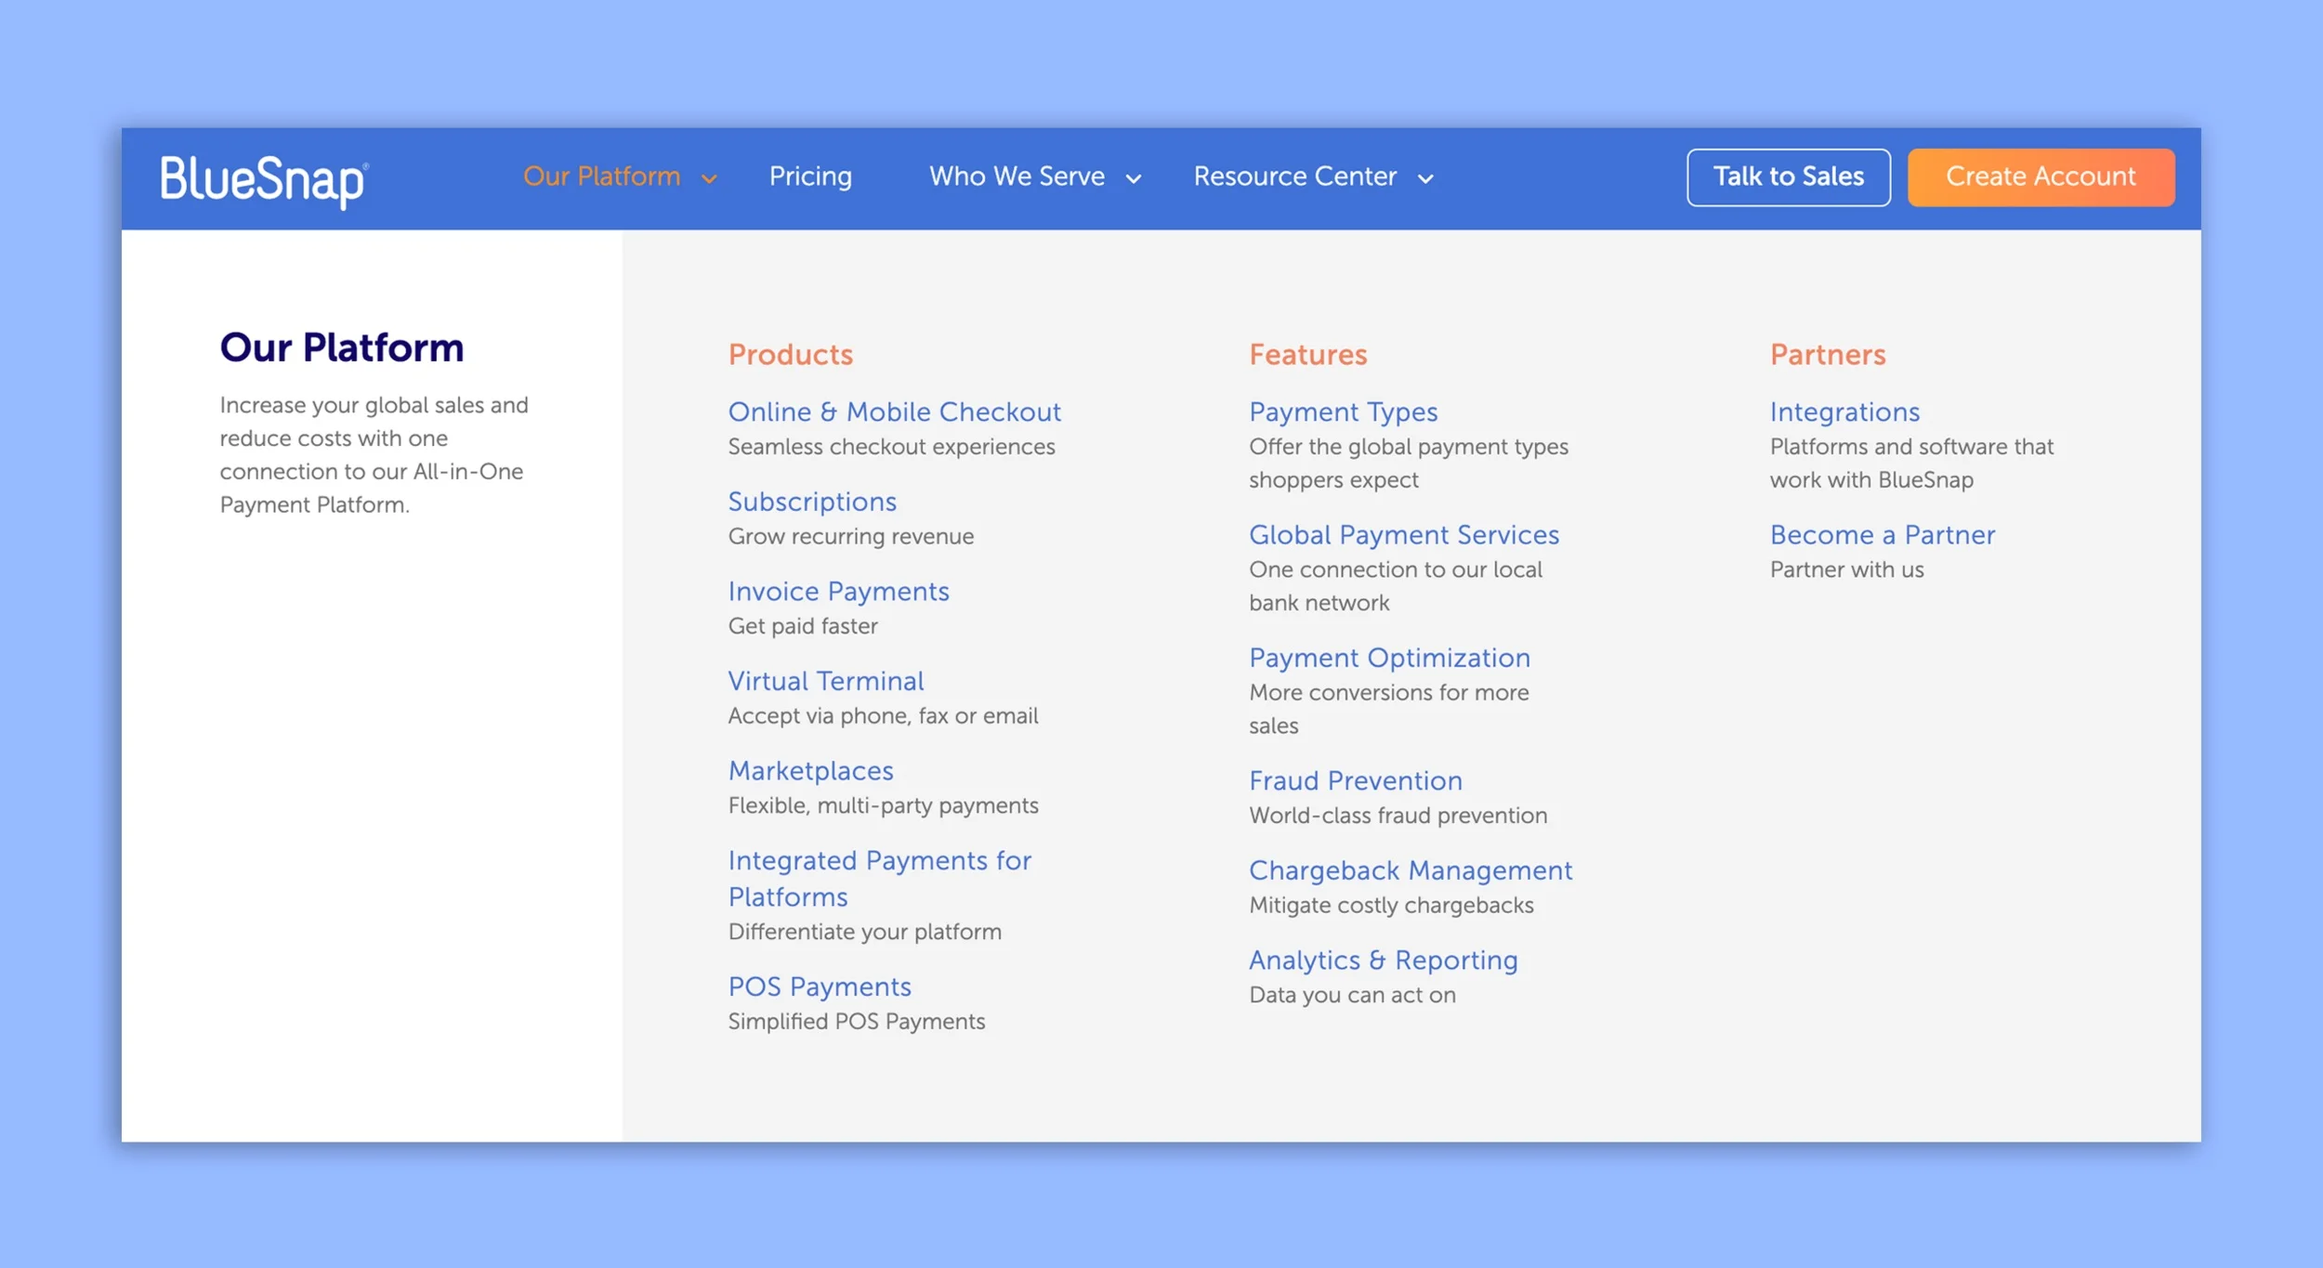Open the Payment Optimization link
This screenshot has height=1268, width=2323.
point(1389,658)
